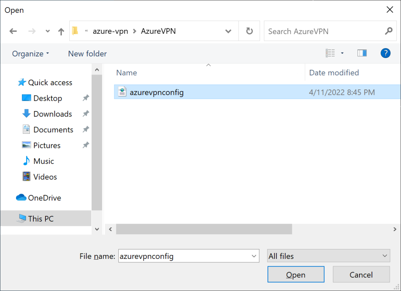Click the Open button
This screenshot has height=291, width=401.
point(296,275)
